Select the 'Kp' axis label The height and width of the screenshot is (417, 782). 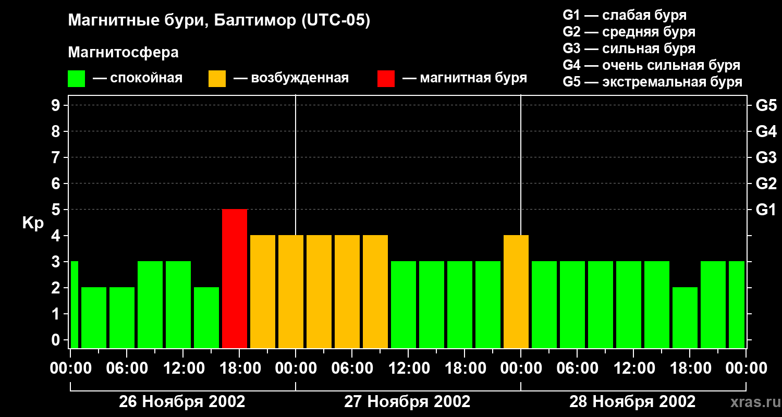[x=33, y=223]
